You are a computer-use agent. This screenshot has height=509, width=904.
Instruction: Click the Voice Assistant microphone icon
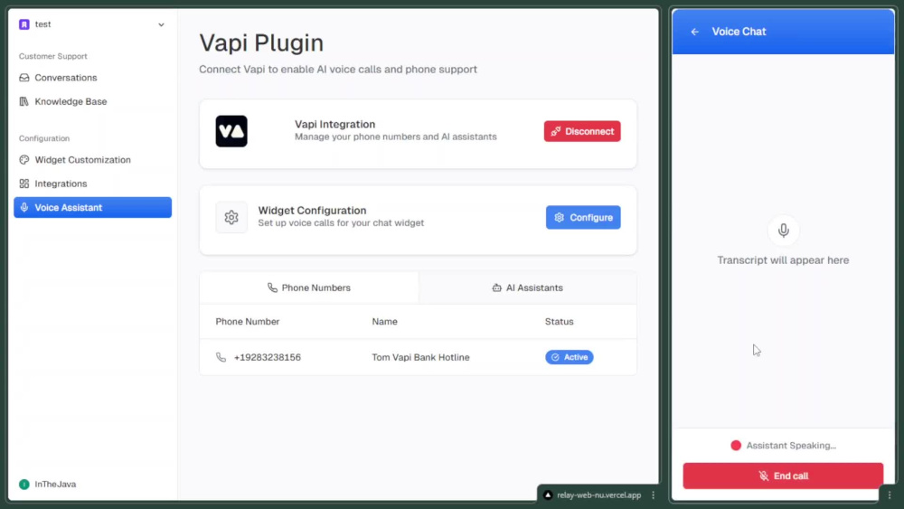24,208
